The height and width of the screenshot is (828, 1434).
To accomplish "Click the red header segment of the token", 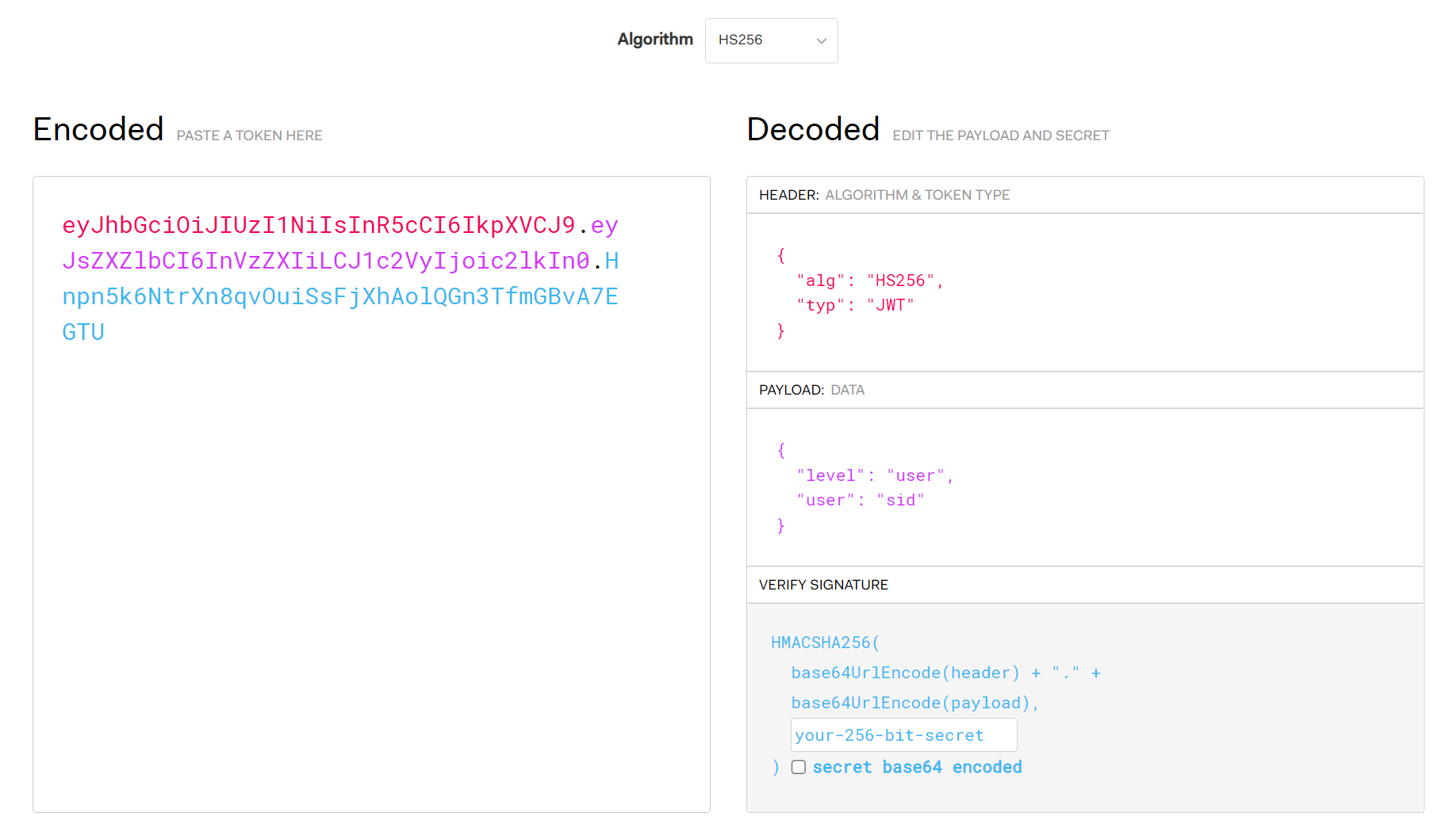I will tap(319, 225).
